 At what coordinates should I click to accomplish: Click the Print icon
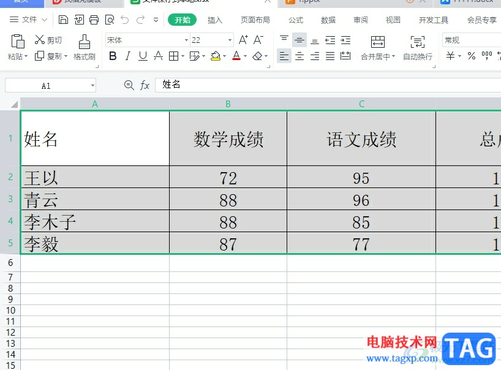[94, 20]
